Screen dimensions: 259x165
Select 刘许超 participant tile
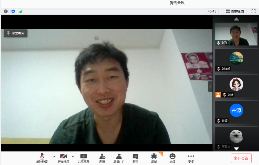click(236, 60)
